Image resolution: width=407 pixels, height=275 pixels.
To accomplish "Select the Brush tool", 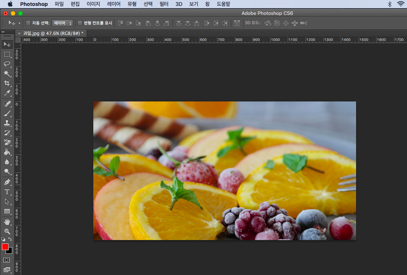I will pos(7,113).
